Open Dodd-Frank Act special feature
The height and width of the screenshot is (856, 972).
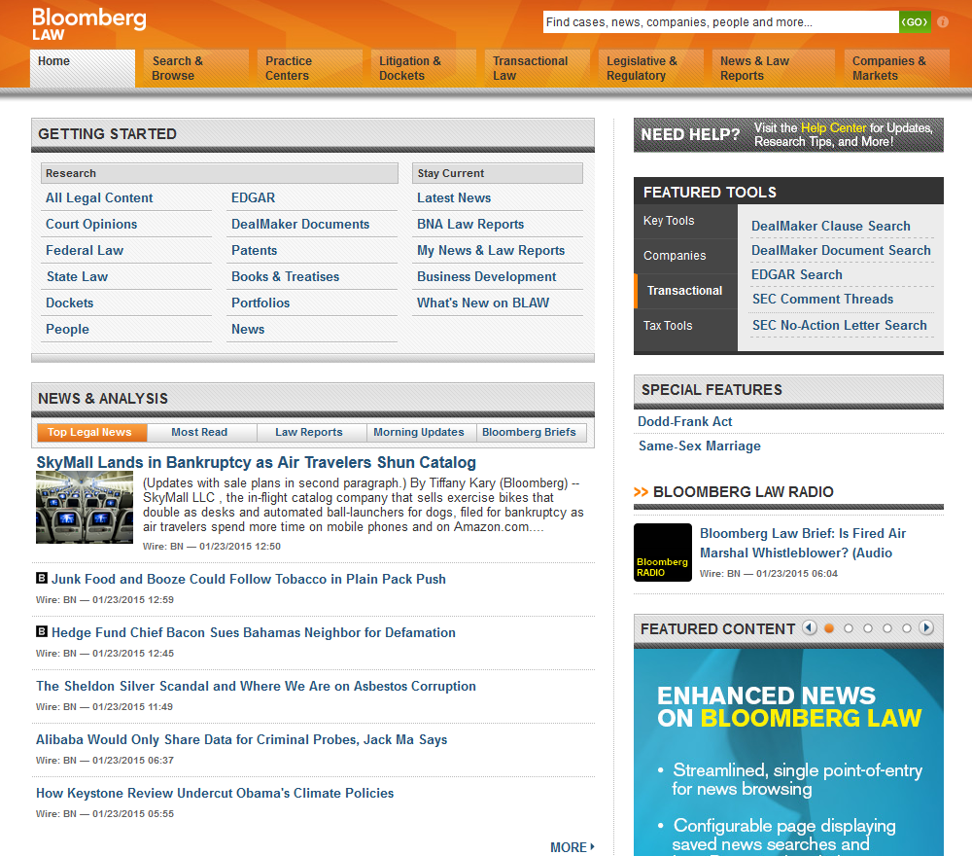[x=685, y=422]
